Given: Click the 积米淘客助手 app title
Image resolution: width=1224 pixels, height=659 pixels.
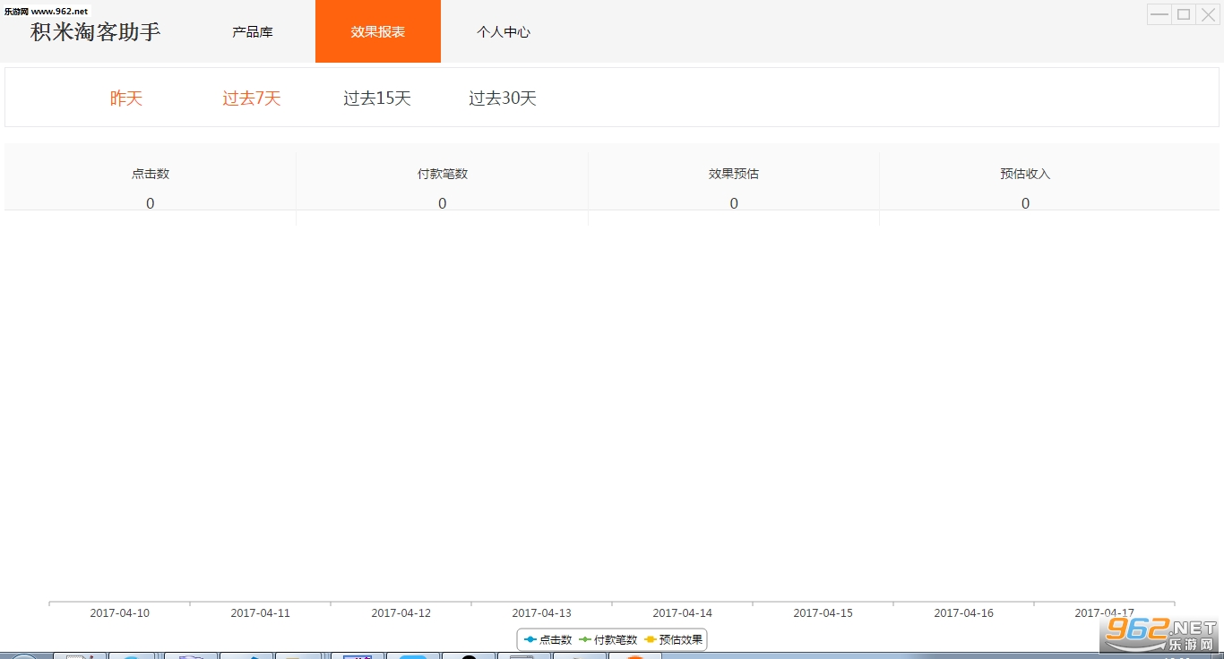Looking at the screenshot, I should 96,31.
